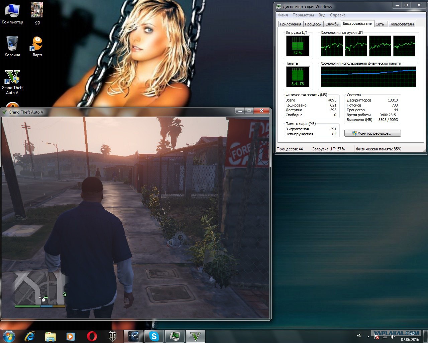Click the Монитор ресурсов button
This screenshot has height=343, width=428.
click(372, 133)
